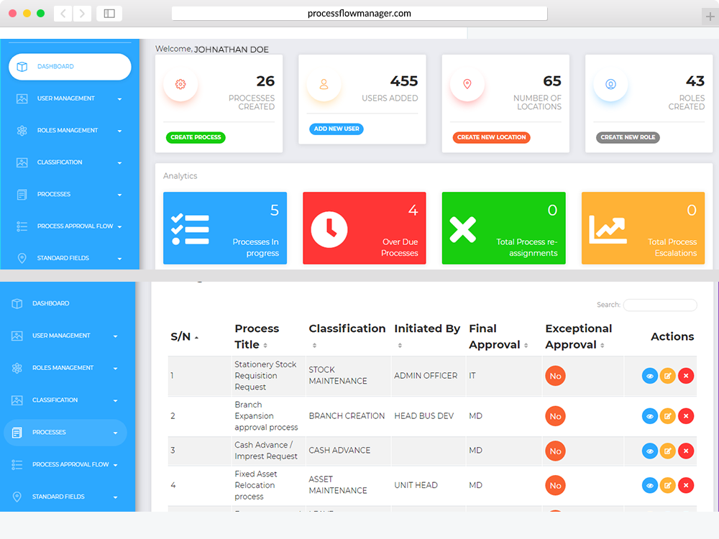The image size is (719, 539).
Task: Click Standard Fields pin icon in top sidebar
Action: click(22, 258)
